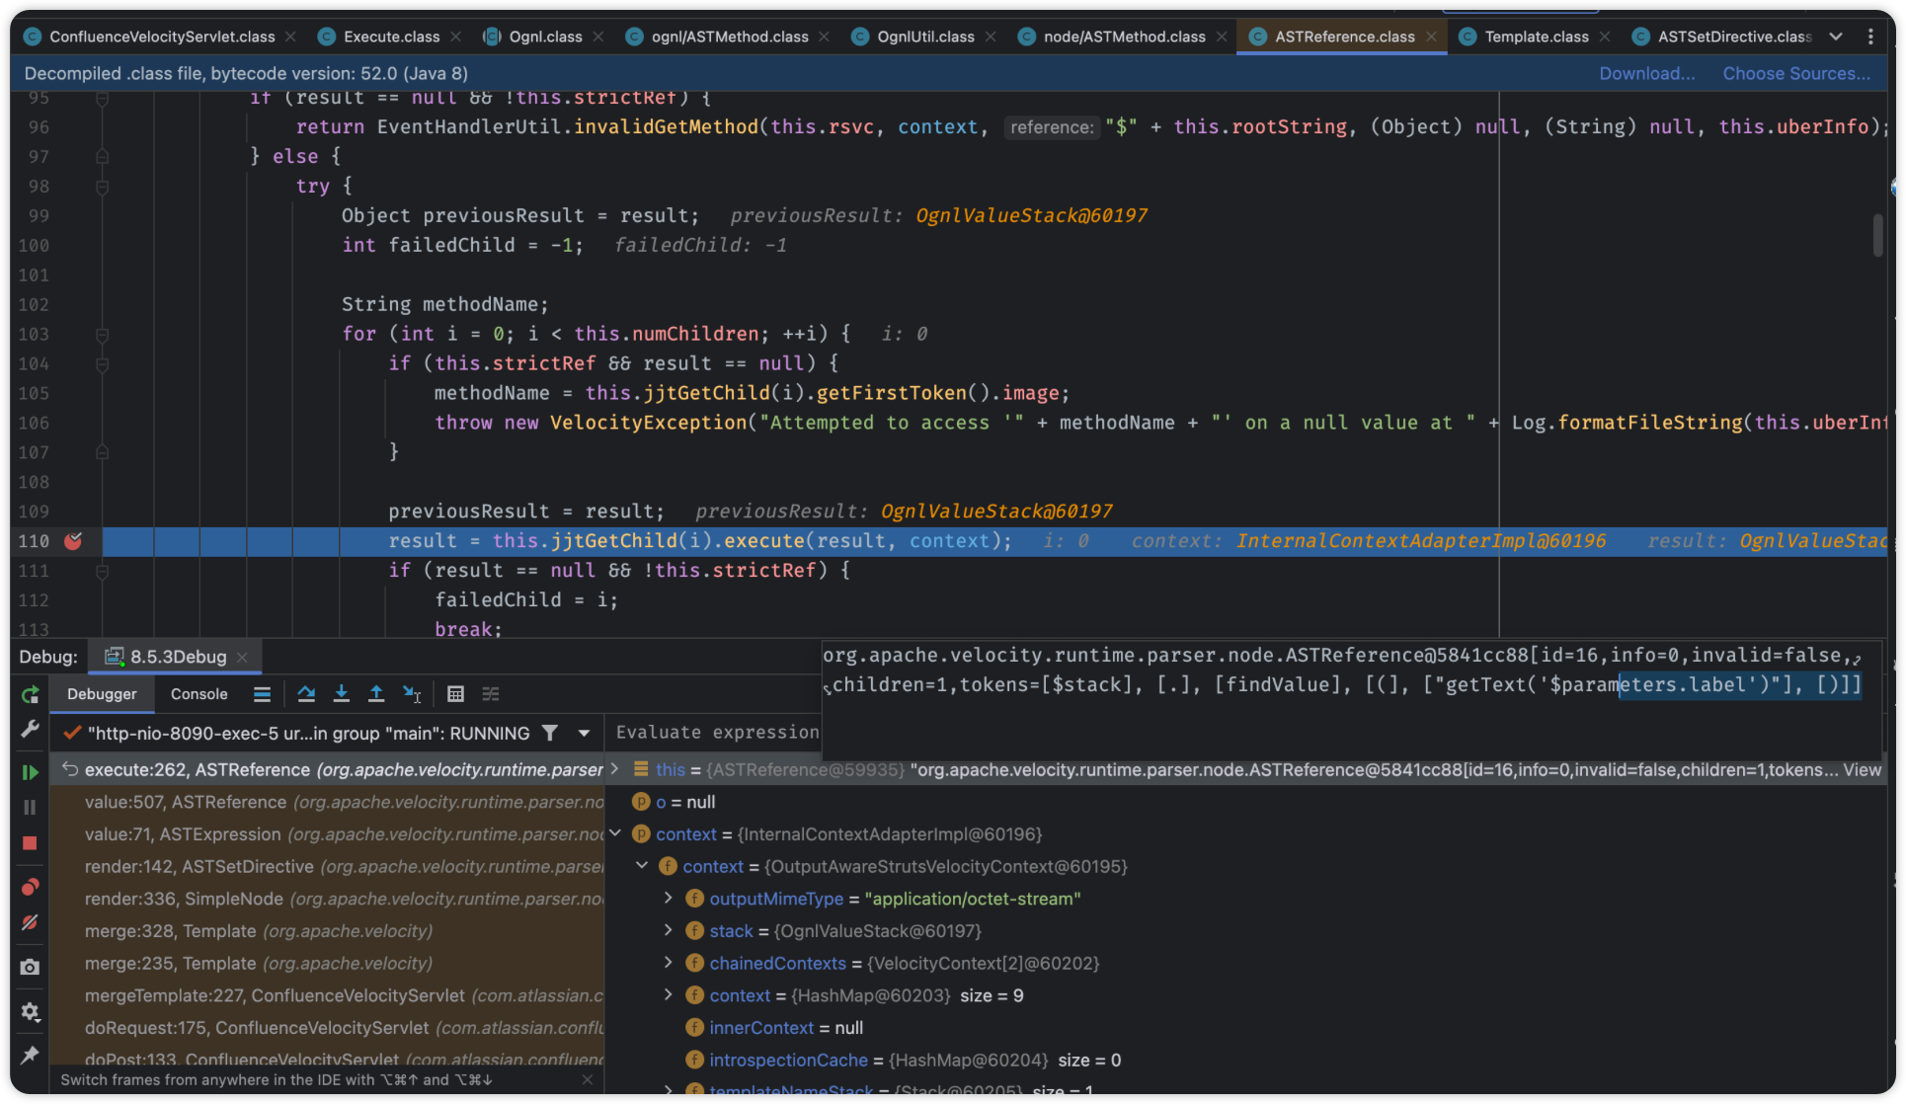
Task: Select the mergeTemplate:227 stack frame
Action: (x=329, y=995)
